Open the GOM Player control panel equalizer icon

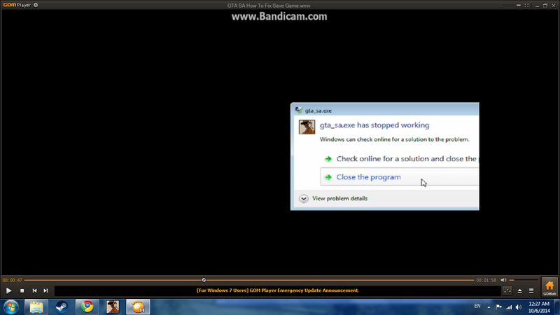coord(507,290)
